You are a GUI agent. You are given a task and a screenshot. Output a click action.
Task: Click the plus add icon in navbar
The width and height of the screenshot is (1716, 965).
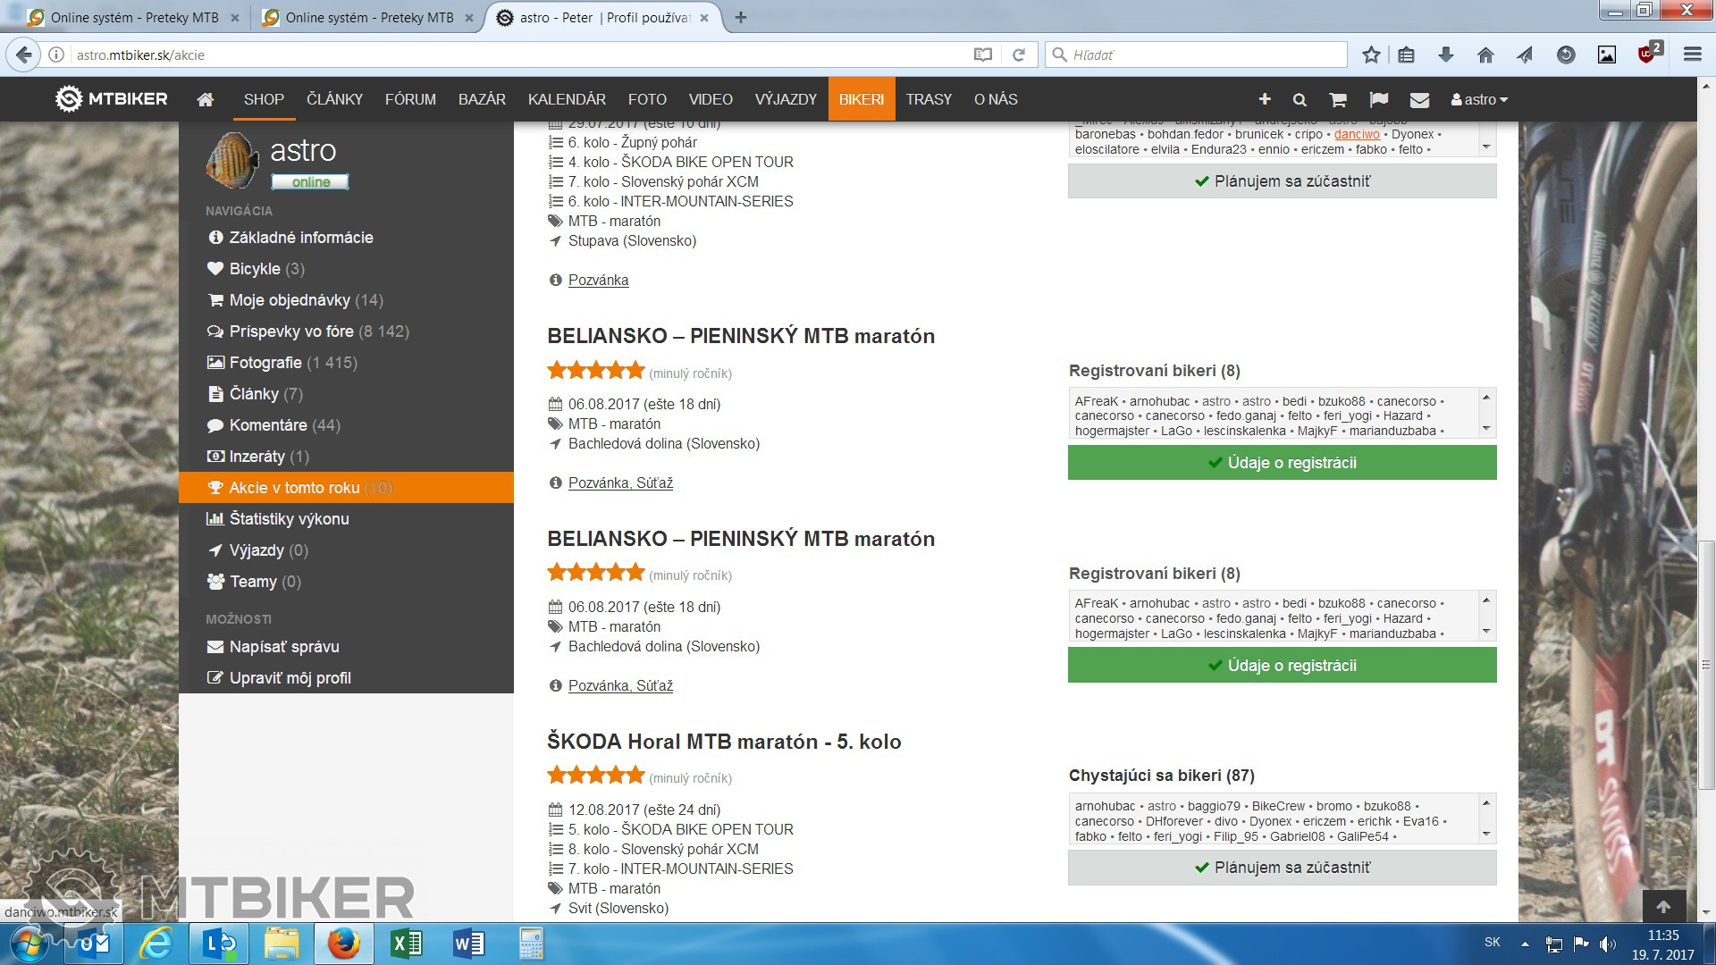pyautogui.click(x=1265, y=99)
